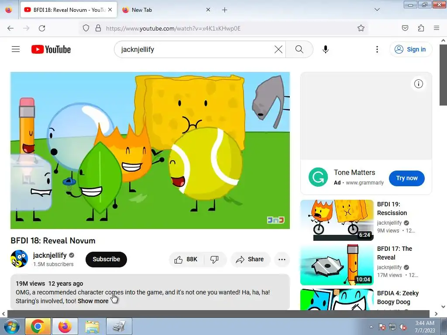This screenshot has height=335, width=447.
Task: Click jacknjellify under BFDI 19 video
Action: 389,223
